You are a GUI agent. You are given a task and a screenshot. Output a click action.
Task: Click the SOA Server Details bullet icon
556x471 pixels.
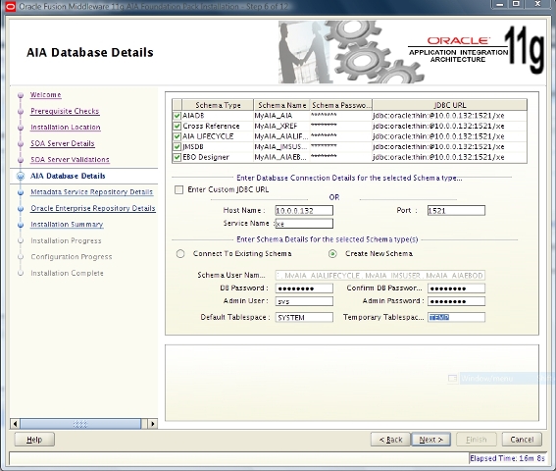coord(21,143)
